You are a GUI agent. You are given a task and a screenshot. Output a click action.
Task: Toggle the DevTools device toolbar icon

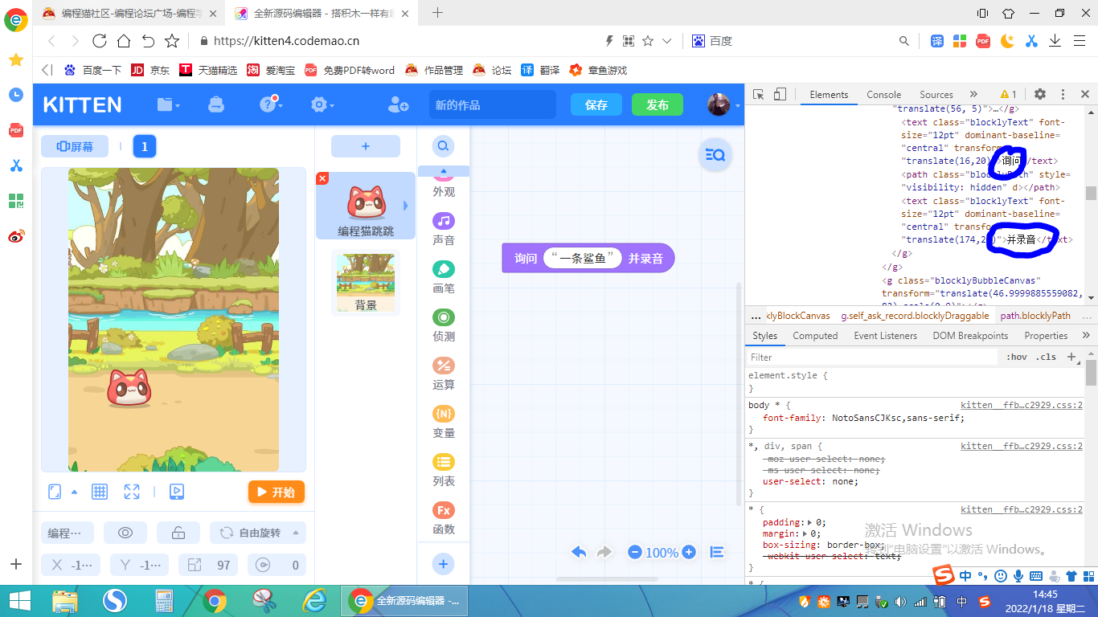(779, 94)
